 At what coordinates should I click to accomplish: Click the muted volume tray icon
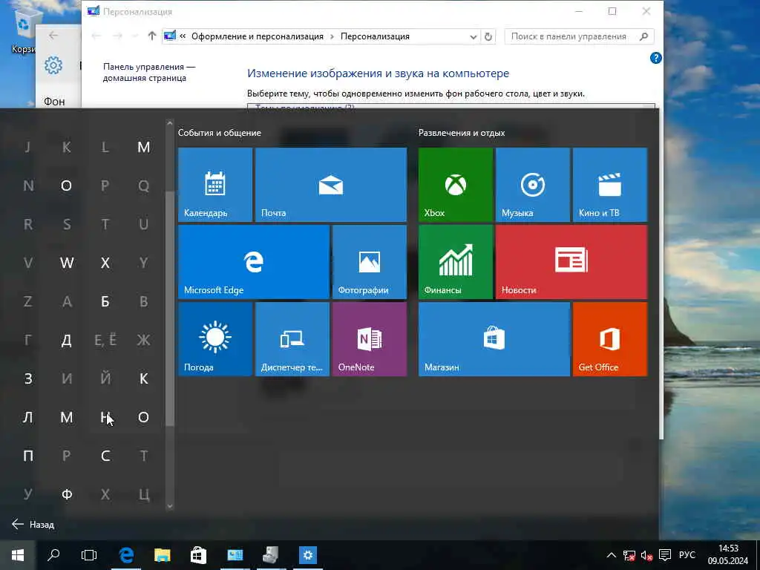pyautogui.click(x=646, y=555)
